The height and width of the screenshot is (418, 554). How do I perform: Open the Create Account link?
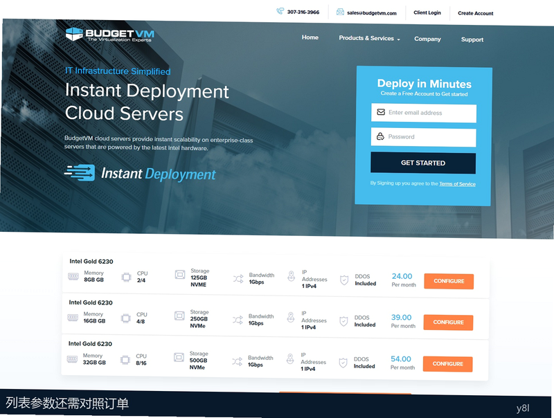click(x=476, y=13)
